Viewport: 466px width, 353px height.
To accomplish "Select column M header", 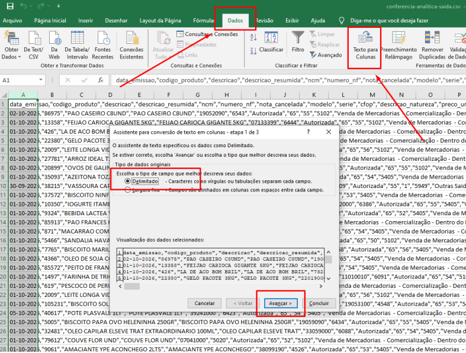I will click(x=372, y=95).
